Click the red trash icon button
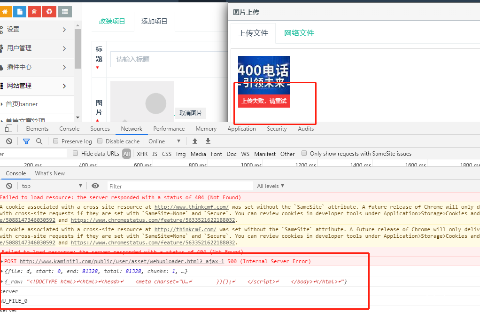This screenshot has height=313, width=480. (x=34, y=12)
